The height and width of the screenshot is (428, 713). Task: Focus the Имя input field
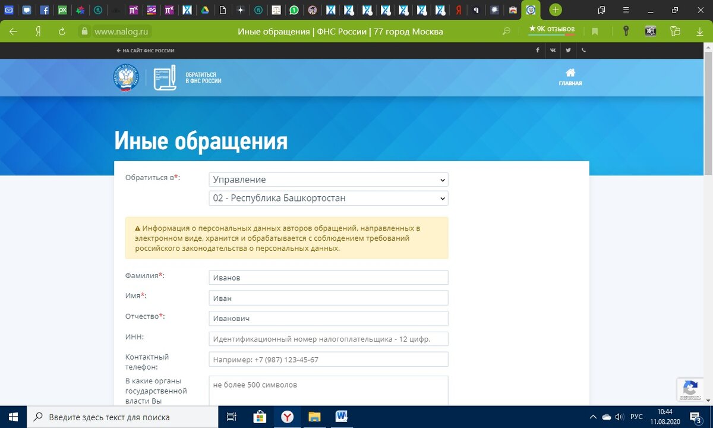tap(329, 298)
